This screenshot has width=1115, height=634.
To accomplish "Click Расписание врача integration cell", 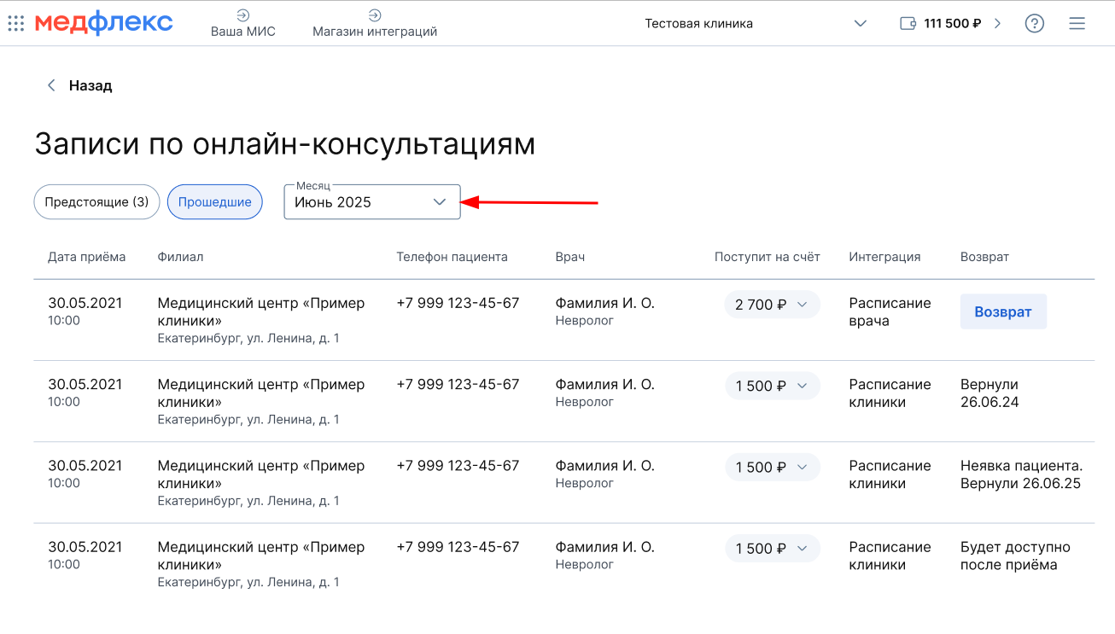I will (890, 312).
